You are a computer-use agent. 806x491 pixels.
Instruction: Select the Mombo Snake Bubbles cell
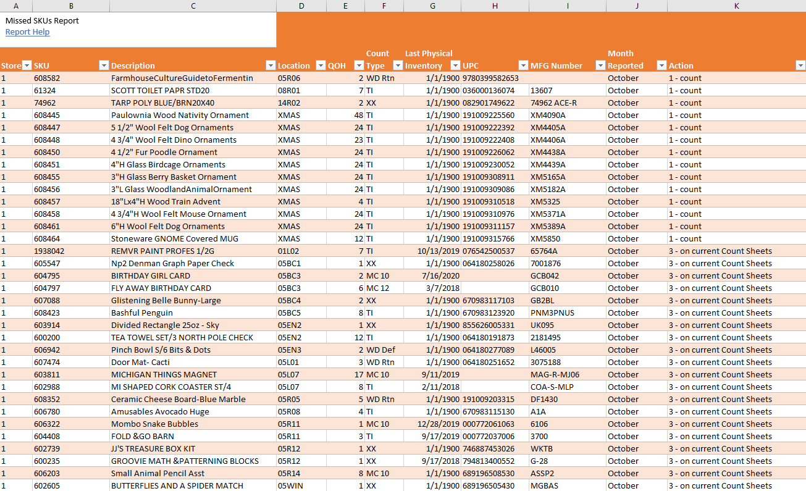(193, 424)
